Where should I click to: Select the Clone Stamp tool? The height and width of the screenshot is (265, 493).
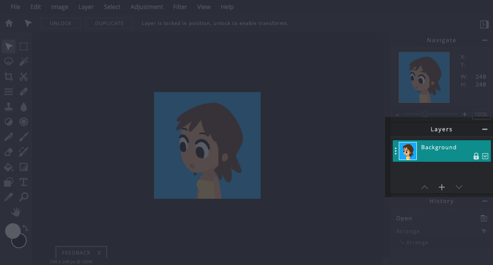point(9,107)
